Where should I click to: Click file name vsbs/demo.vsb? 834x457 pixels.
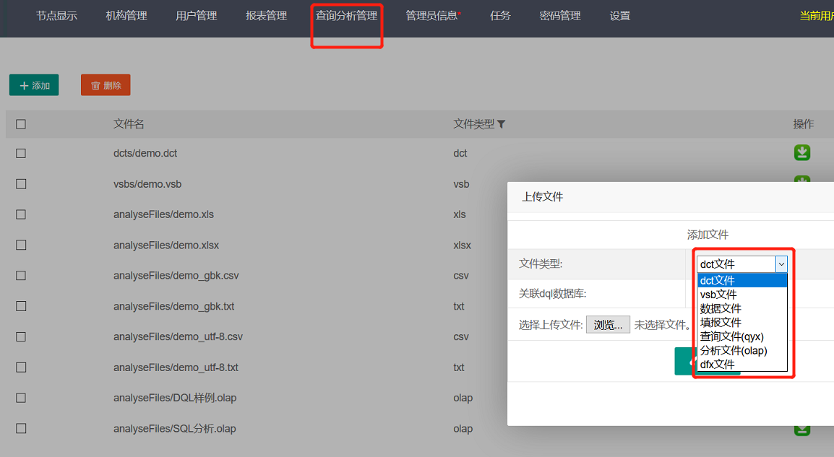(x=147, y=184)
